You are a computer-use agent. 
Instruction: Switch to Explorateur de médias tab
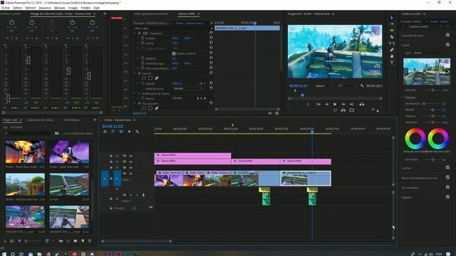tap(40, 120)
